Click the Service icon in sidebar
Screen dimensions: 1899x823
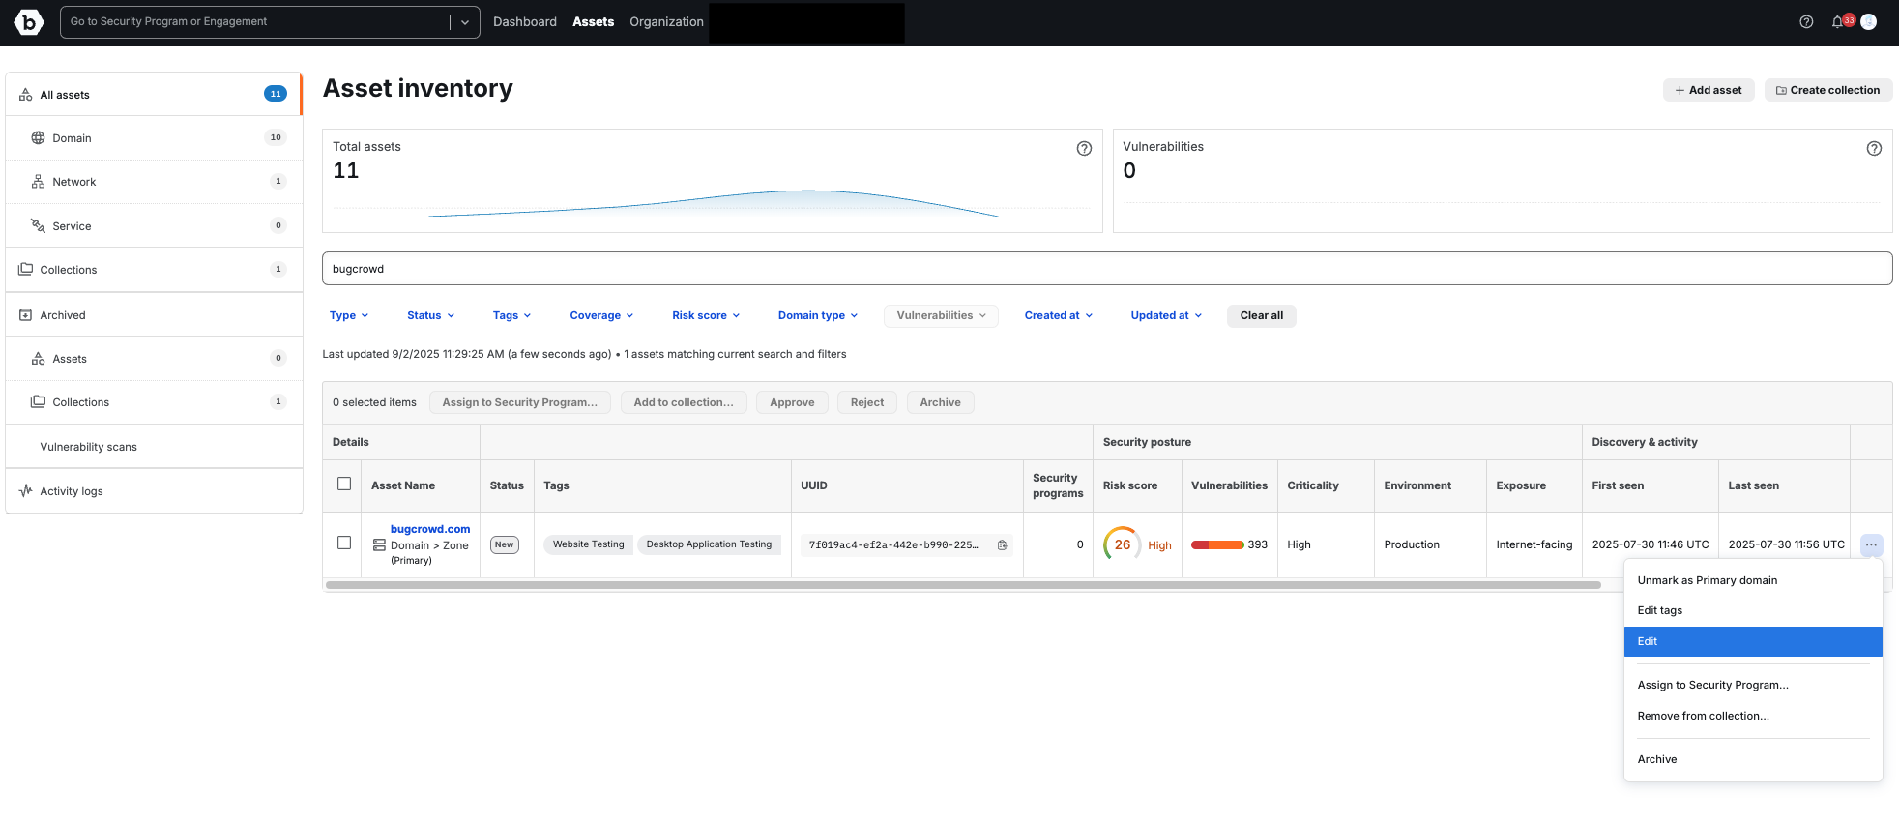pyautogui.click(x=38, y=225)
